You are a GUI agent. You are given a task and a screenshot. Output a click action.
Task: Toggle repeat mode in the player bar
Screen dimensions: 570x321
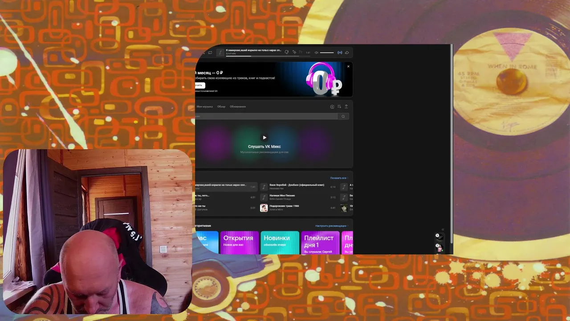(210, 53)
